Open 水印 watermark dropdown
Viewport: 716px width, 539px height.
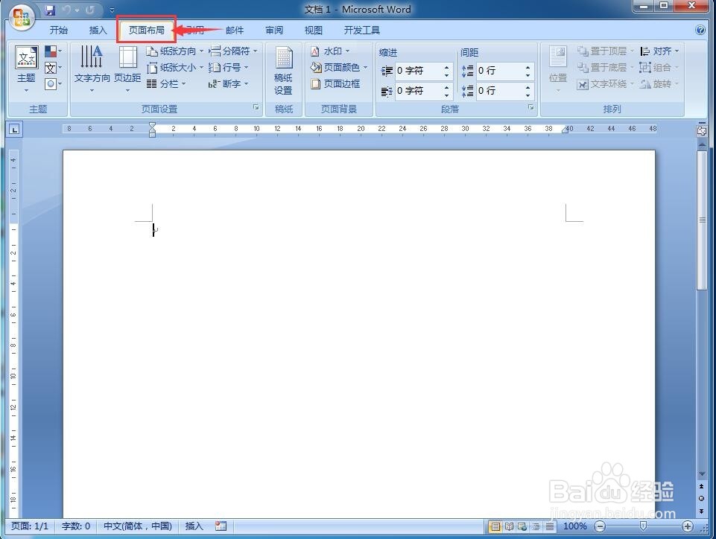pos(330,51)
